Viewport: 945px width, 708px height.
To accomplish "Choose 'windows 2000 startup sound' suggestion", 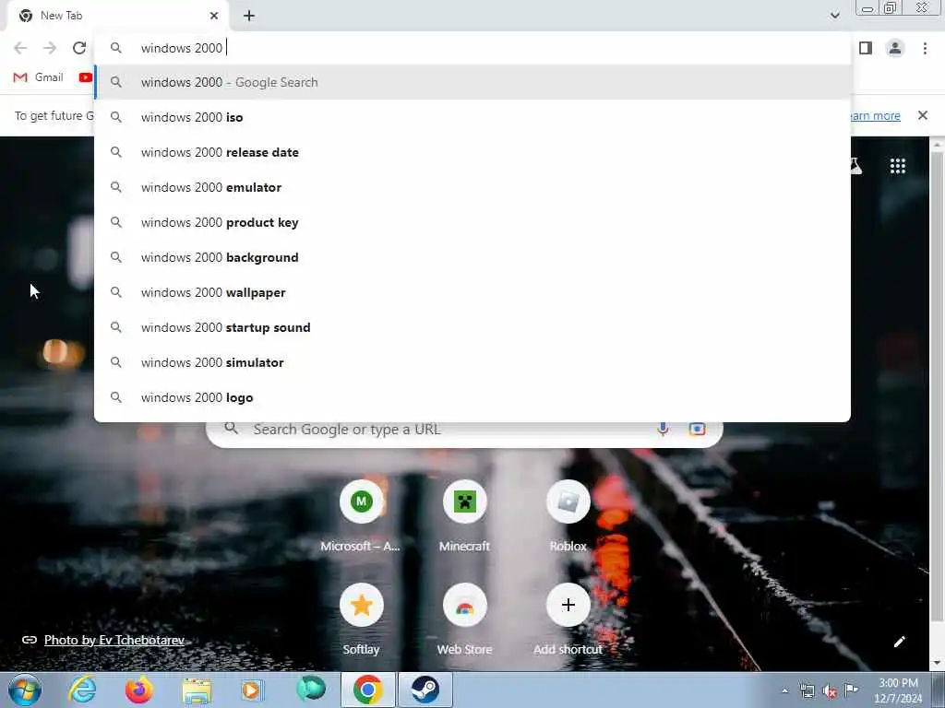I will (x=472, y=327).
